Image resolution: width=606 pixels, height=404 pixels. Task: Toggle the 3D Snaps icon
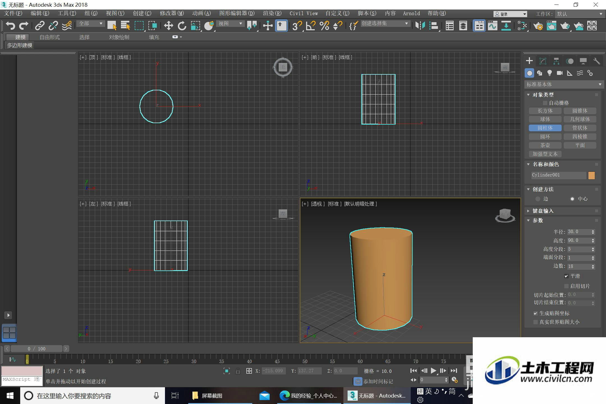tap(297, 26)
